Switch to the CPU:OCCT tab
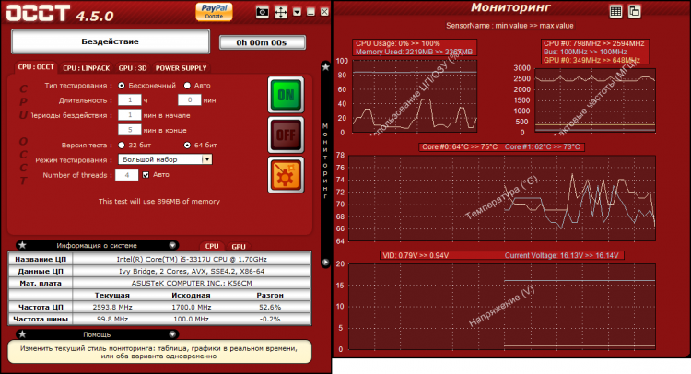The width and height of the screenshot is (691, 374). pyautogui.click(x=36, y=67)
